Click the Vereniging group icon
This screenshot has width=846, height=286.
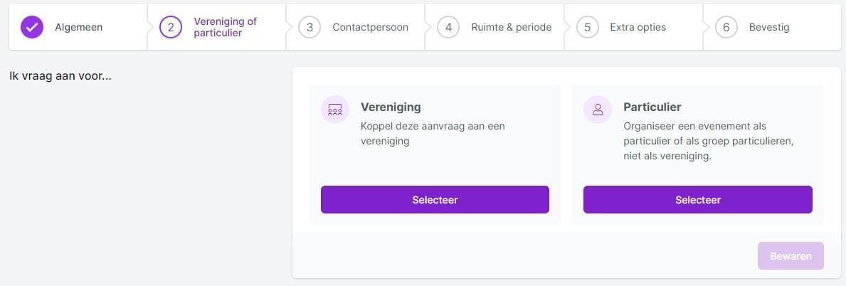pyautogui.click(x=335, y=110)
